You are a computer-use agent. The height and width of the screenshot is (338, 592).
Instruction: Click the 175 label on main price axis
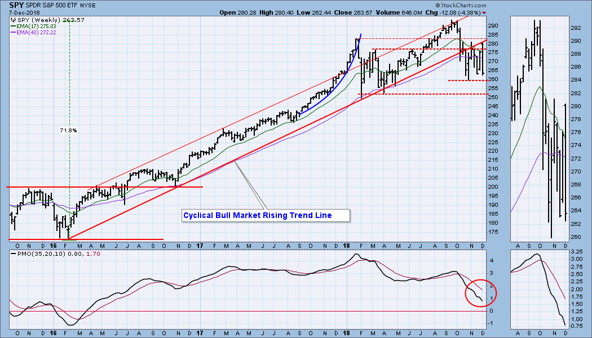(x=493, y=232)
